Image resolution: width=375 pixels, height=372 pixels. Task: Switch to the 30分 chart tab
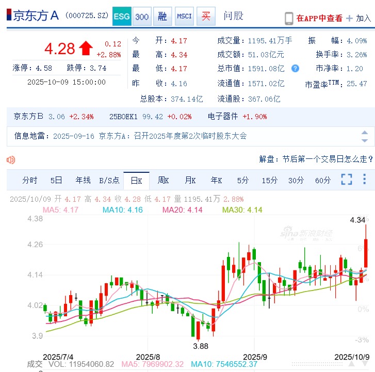[296, 180]
